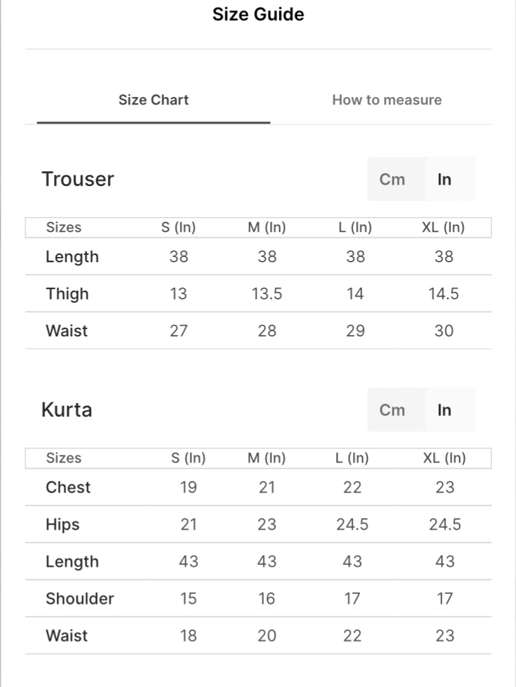The width and height of the screenshot is (516, 687).
Task: Select Kurta M (In) column header
Action: tap(267, 458)
